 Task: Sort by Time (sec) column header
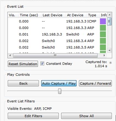tap(29, 15)
